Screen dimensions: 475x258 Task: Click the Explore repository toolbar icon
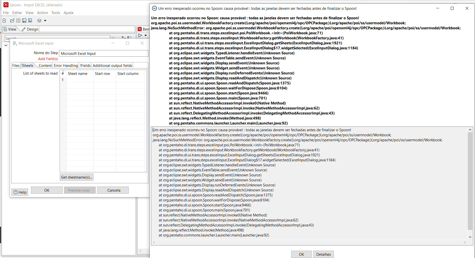tap(18, 21)
